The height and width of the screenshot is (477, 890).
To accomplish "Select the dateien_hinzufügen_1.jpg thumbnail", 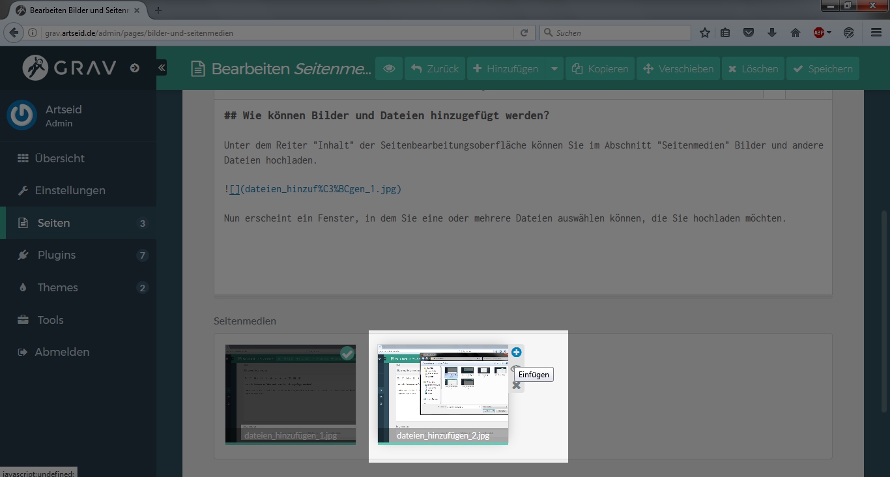I will coord(290,394).
